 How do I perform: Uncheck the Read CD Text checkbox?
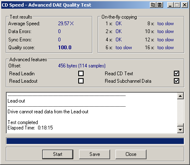point(177,74)
